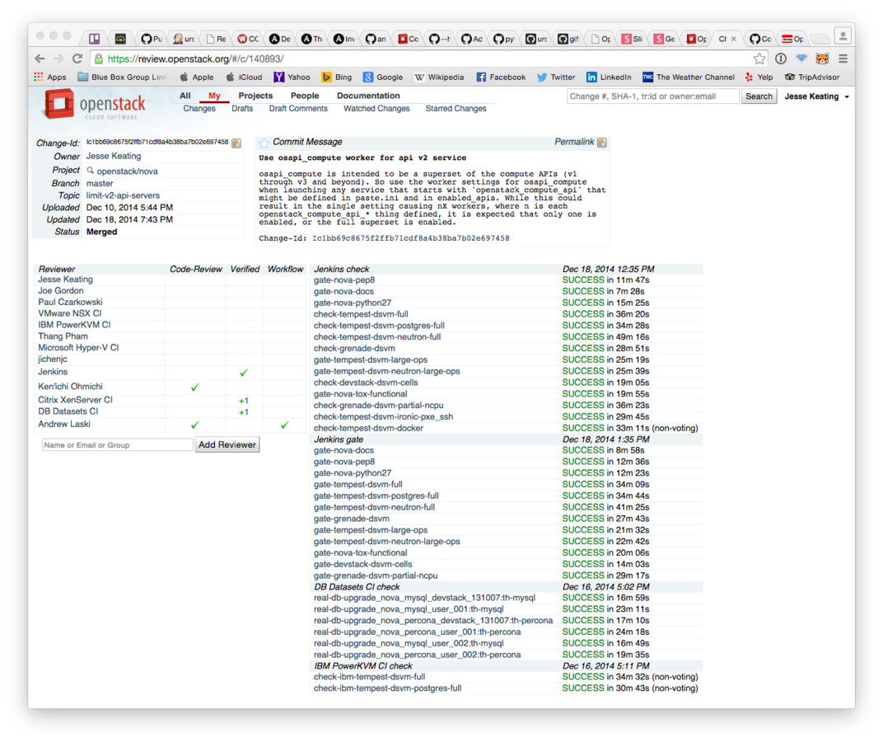Open the gate-nova-pep8 check job link
The width and height of the screenshot is (883, 742).
click(x=344, y=280)
